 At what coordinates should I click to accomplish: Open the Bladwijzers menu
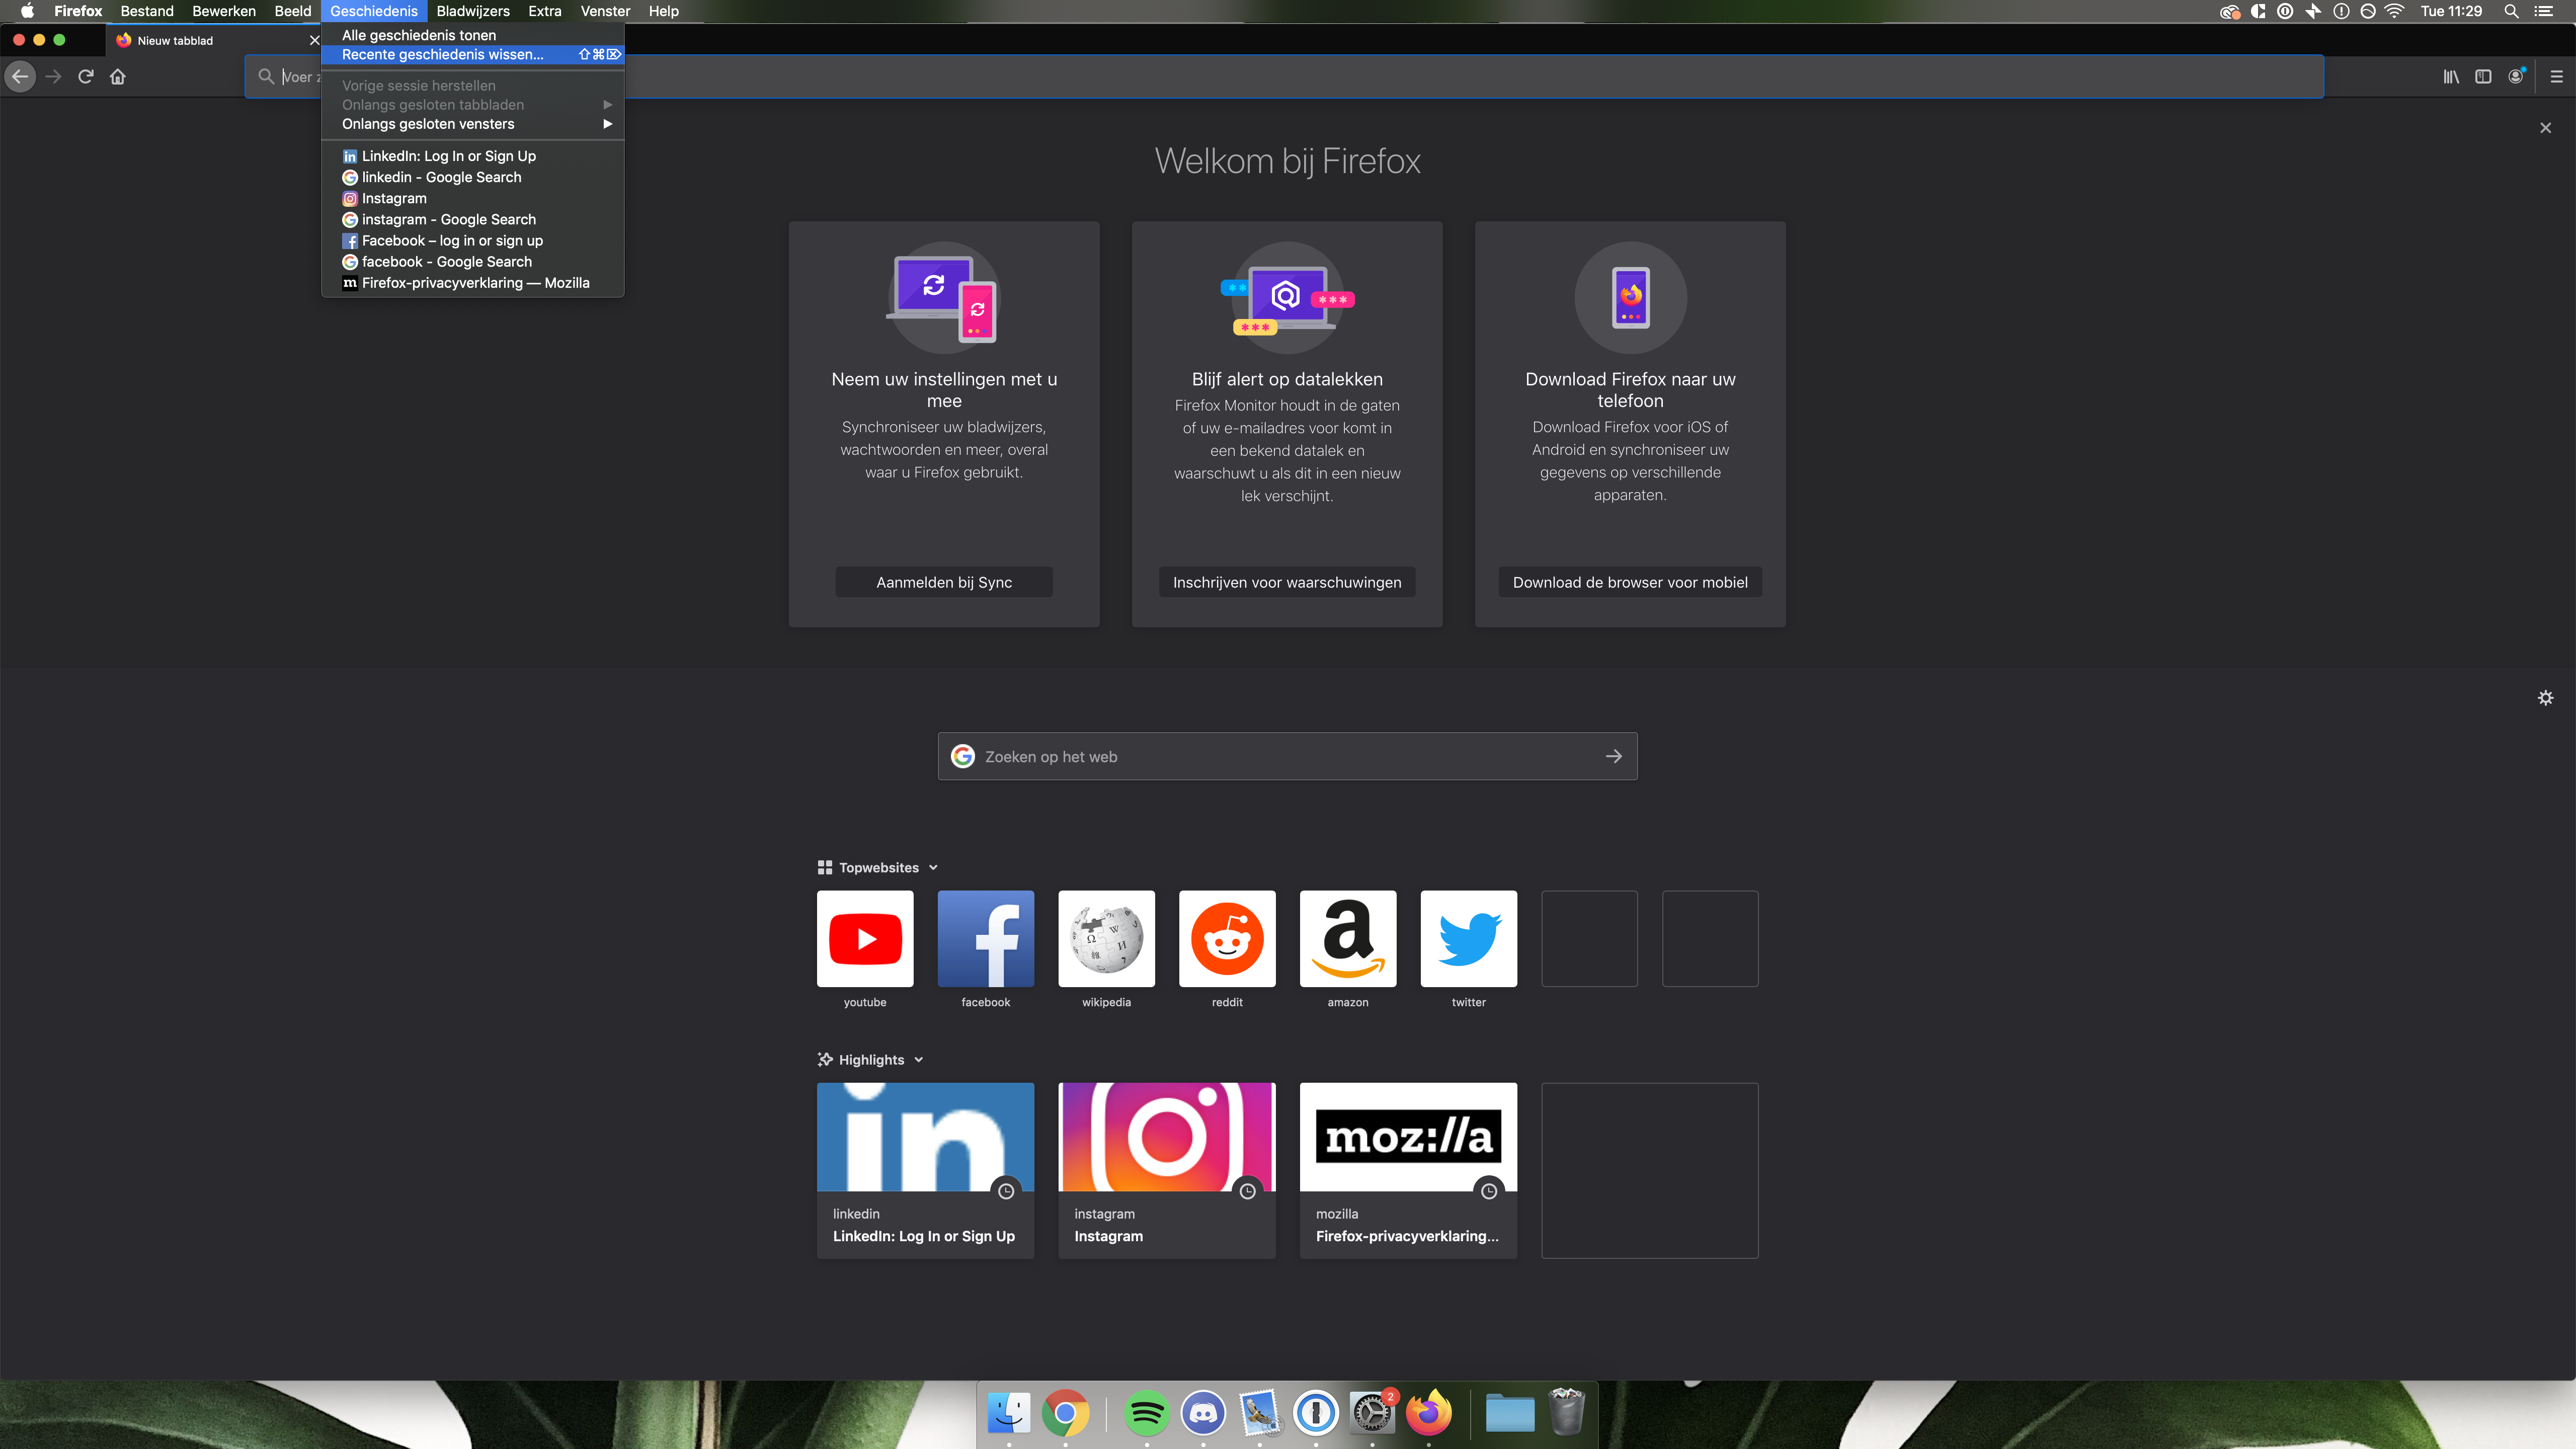(x=473, y=11)
